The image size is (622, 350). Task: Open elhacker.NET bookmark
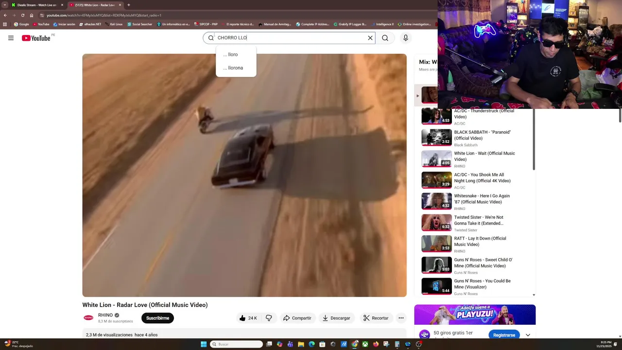pyautogui.click(x=90, y=24)
